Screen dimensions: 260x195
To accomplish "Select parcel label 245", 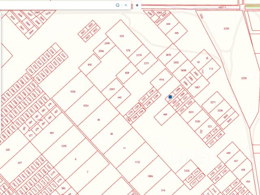I will (8, 150).
